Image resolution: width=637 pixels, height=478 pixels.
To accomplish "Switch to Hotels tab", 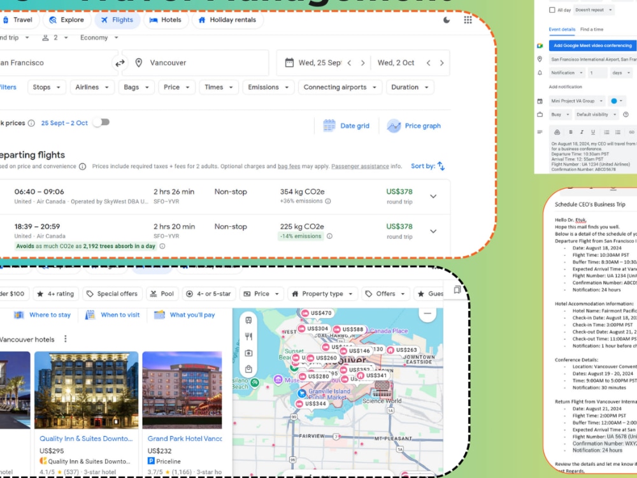I will tap(166, 20).
